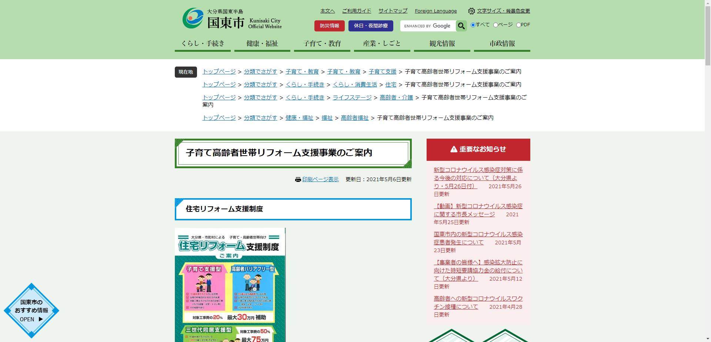The image size is (711, 342).
Task: Switch to the 観光情報 menu item
Action: 442,43
